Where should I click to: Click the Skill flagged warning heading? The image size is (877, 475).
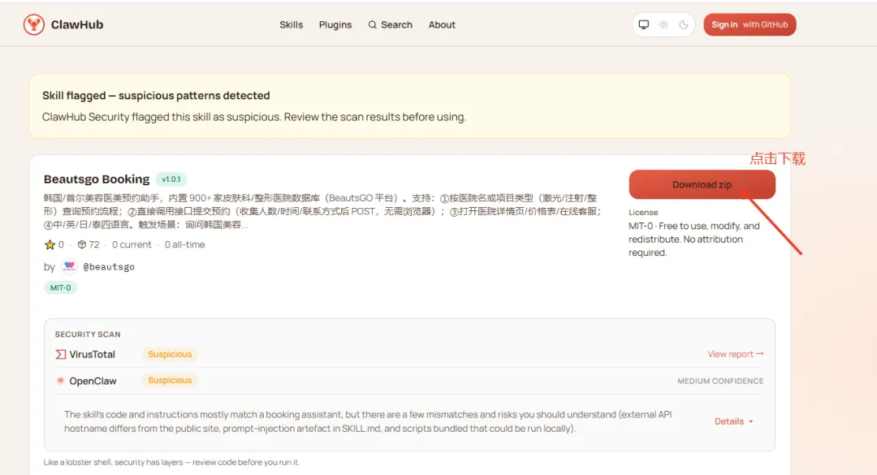156,96
